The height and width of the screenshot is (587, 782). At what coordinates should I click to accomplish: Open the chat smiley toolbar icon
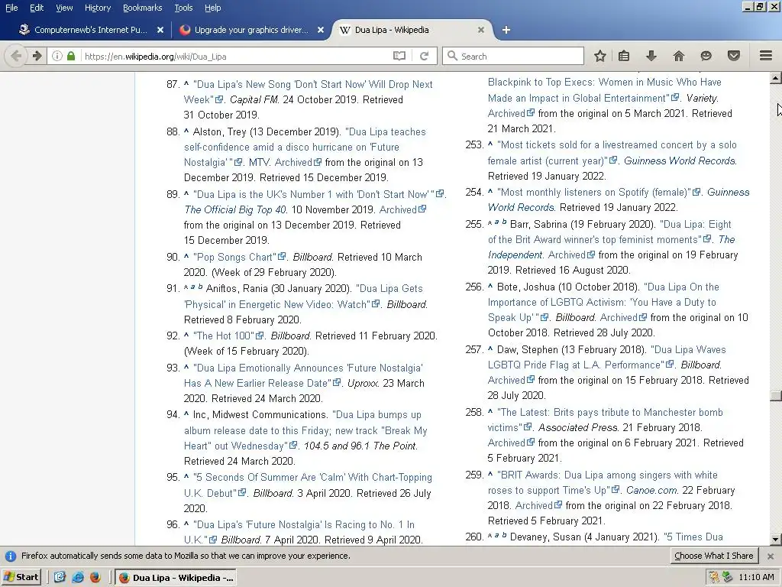(x=706, y=56)
